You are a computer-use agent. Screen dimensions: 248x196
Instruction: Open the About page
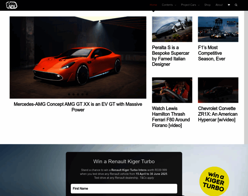point(219,5)
